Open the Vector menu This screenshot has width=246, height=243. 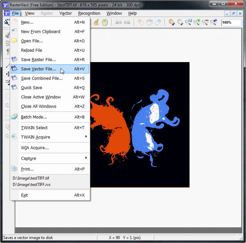point(65,13)
